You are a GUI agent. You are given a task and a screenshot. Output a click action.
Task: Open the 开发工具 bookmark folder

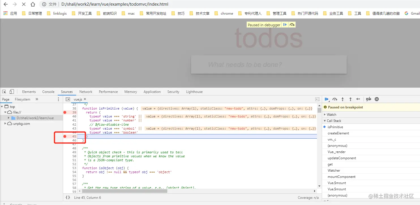pyautogui.click(x=82, y=13)
